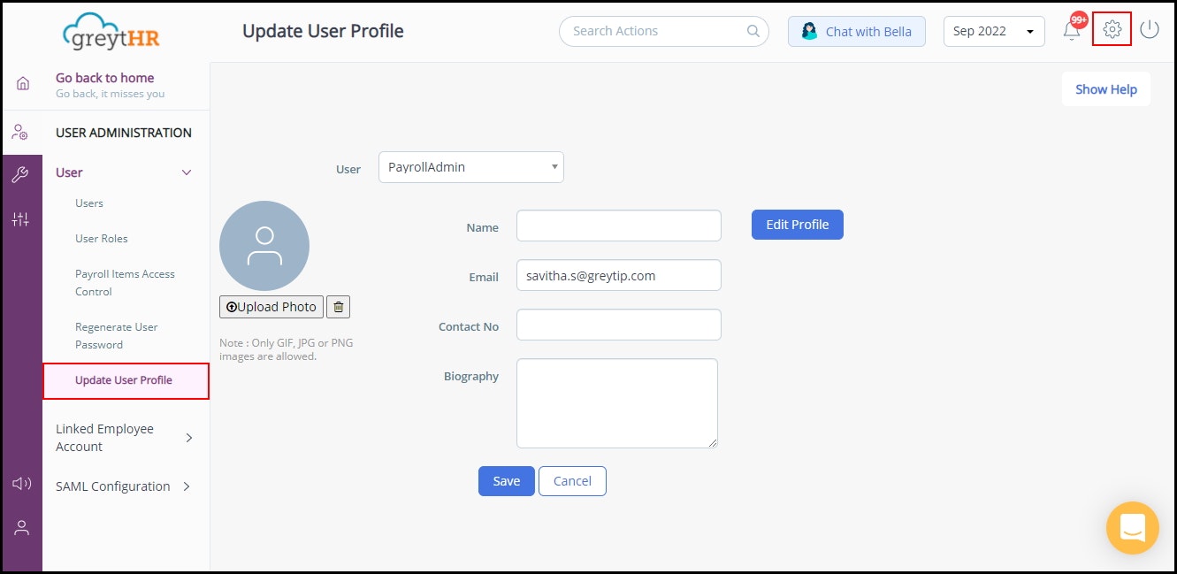The image size is (1177, 574).
Task: Click the settings gear icon
Action: tap(1112, 30)
